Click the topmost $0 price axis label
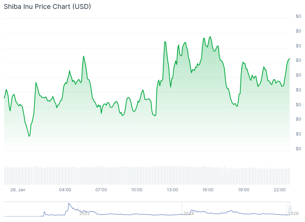Image resolution: width=305 pixels, height=222 pixels. (x=298, y=16)
